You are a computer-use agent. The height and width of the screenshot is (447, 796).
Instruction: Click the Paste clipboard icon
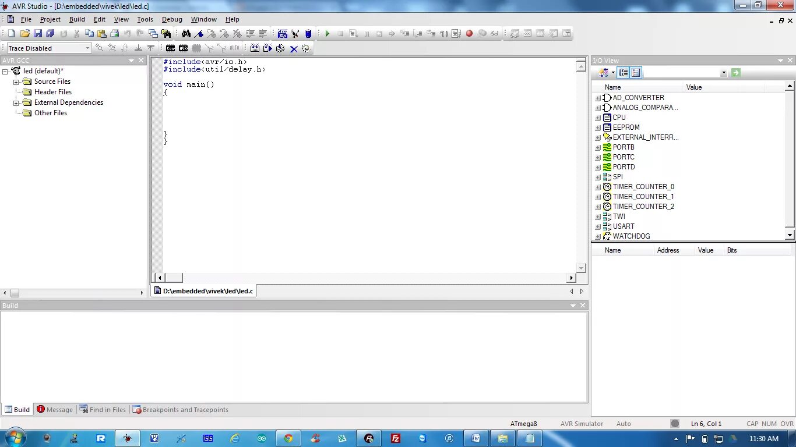coord(101,34)
